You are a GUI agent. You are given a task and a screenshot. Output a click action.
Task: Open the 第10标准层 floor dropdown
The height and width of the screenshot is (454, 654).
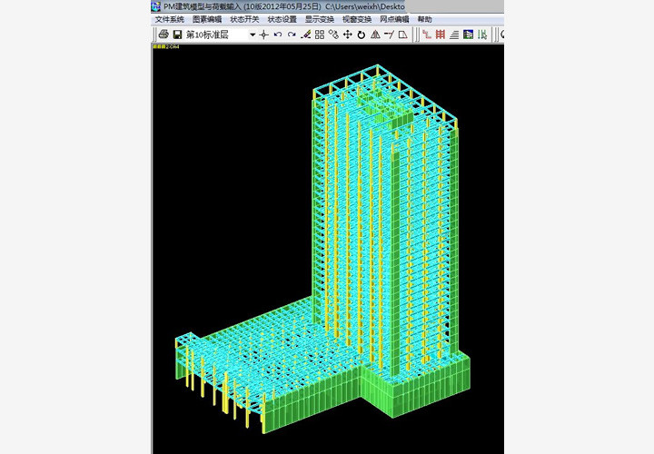click(x=253, y=35)
